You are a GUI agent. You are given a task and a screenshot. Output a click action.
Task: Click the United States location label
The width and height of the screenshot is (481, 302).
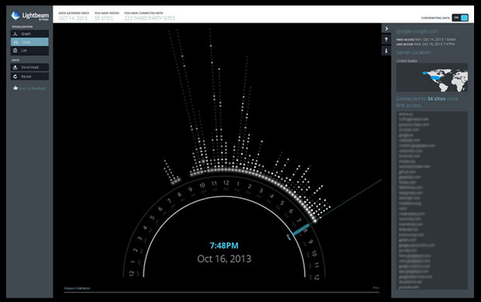click(407, 60)
